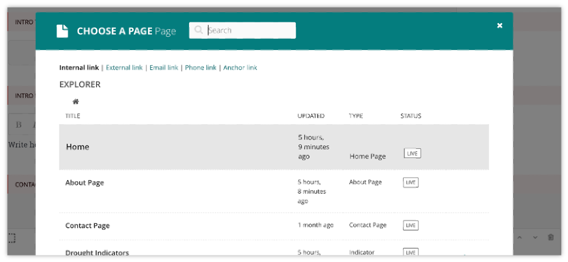Select the Internal link tab
The width and height of the screenshot is (568, 262).
tap(79, 68)
